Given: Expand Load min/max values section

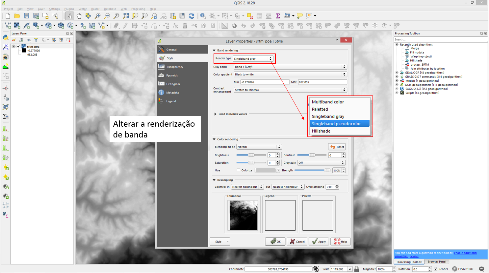Looking at the screenshot, I should pos(216,114).
